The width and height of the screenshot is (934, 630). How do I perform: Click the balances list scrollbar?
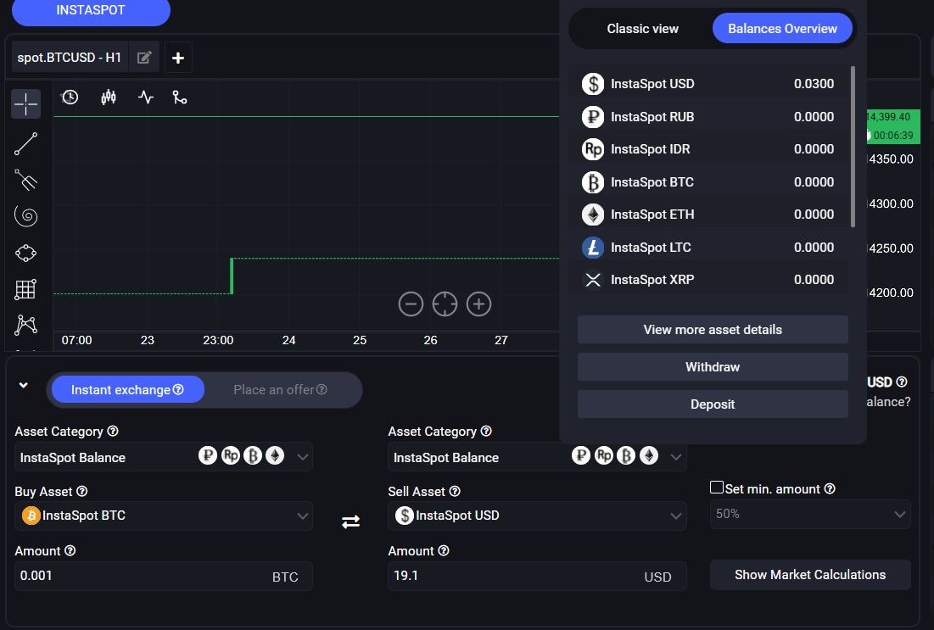point(853,147)
